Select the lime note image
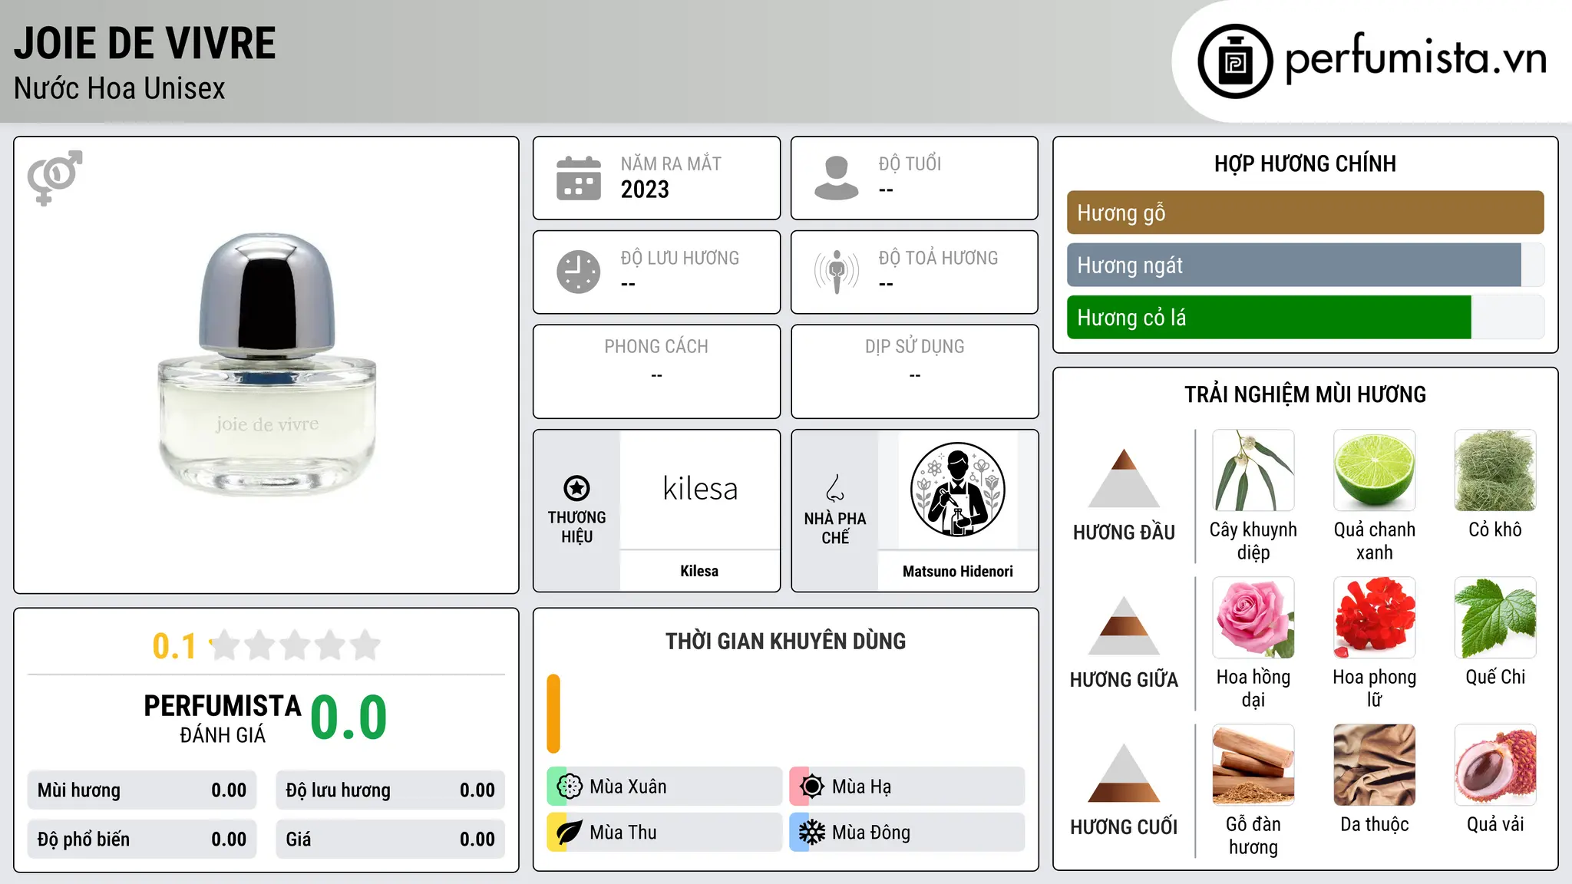 click(1374, 470)
